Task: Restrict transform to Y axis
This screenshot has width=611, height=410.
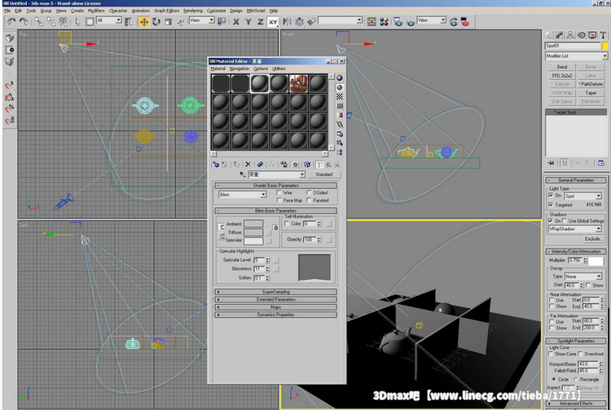Action: [x=248, y=22]
